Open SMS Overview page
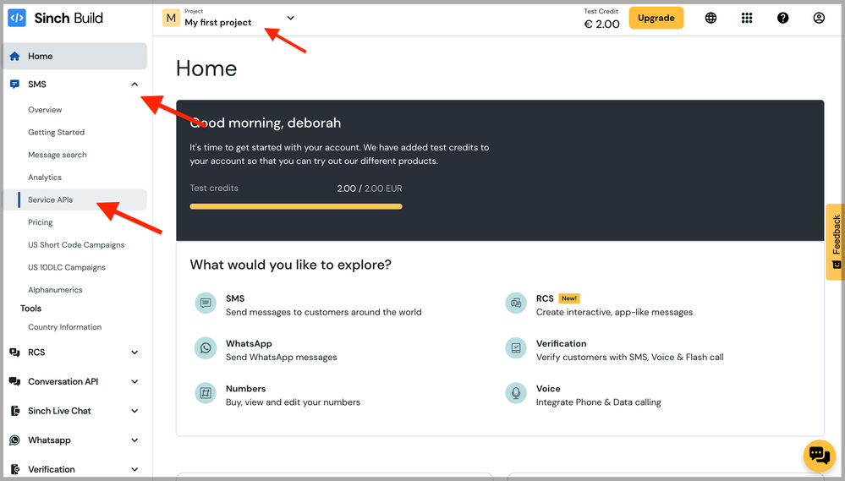The image size is (845, 481). tap(45, 109)
